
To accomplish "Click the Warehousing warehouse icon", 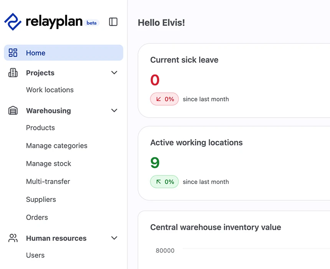I will [x=13, y=110].
